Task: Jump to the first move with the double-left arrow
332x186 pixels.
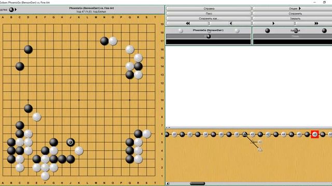Action: [x=188, y=23]
